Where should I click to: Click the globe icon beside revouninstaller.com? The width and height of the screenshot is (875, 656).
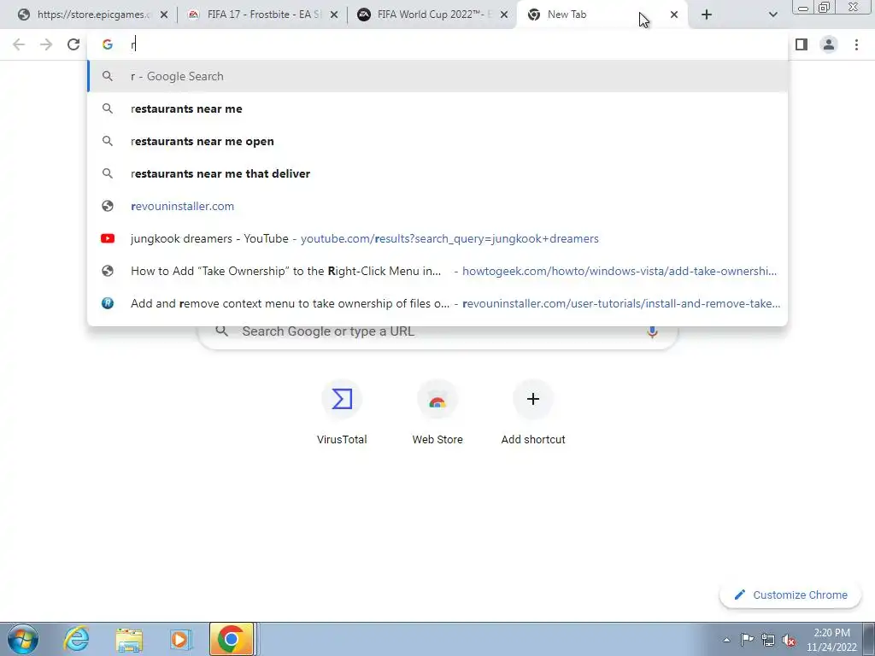tap(108, 206)
